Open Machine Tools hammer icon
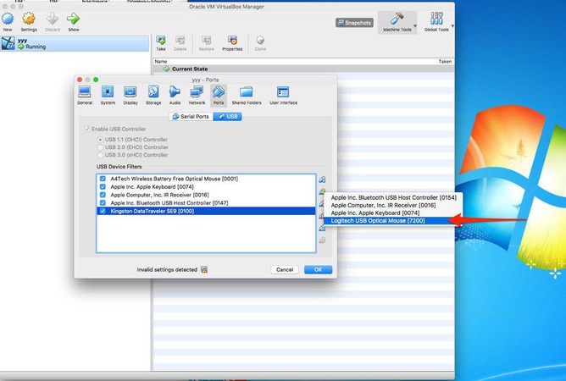The height and width of the screenshot is (381, 566). point(397,19)
